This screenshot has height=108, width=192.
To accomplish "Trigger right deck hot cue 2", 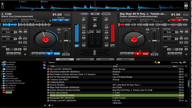I will point(179,20).
